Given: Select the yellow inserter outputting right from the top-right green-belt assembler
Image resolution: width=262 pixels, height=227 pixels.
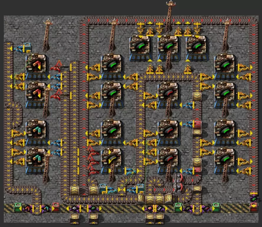Looking at the screenshot, I should pyautogui.click(x=244, y=68).
